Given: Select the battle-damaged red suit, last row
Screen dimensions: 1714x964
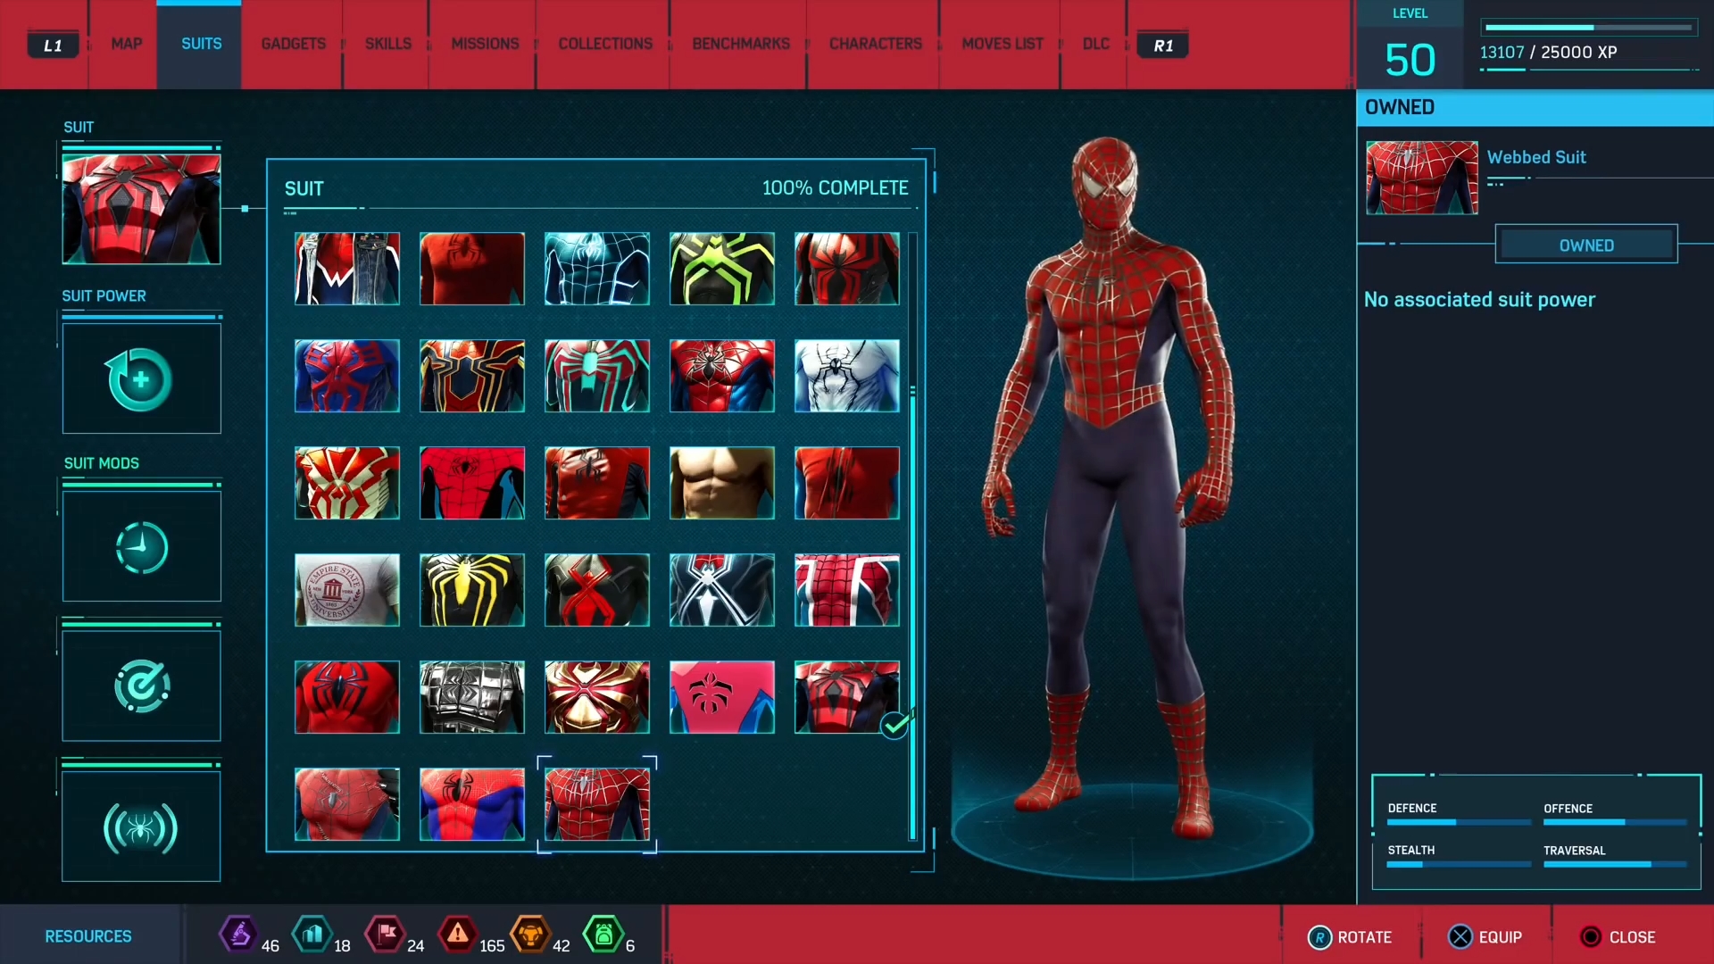Looking at the screenshot, I should point(347,804).
